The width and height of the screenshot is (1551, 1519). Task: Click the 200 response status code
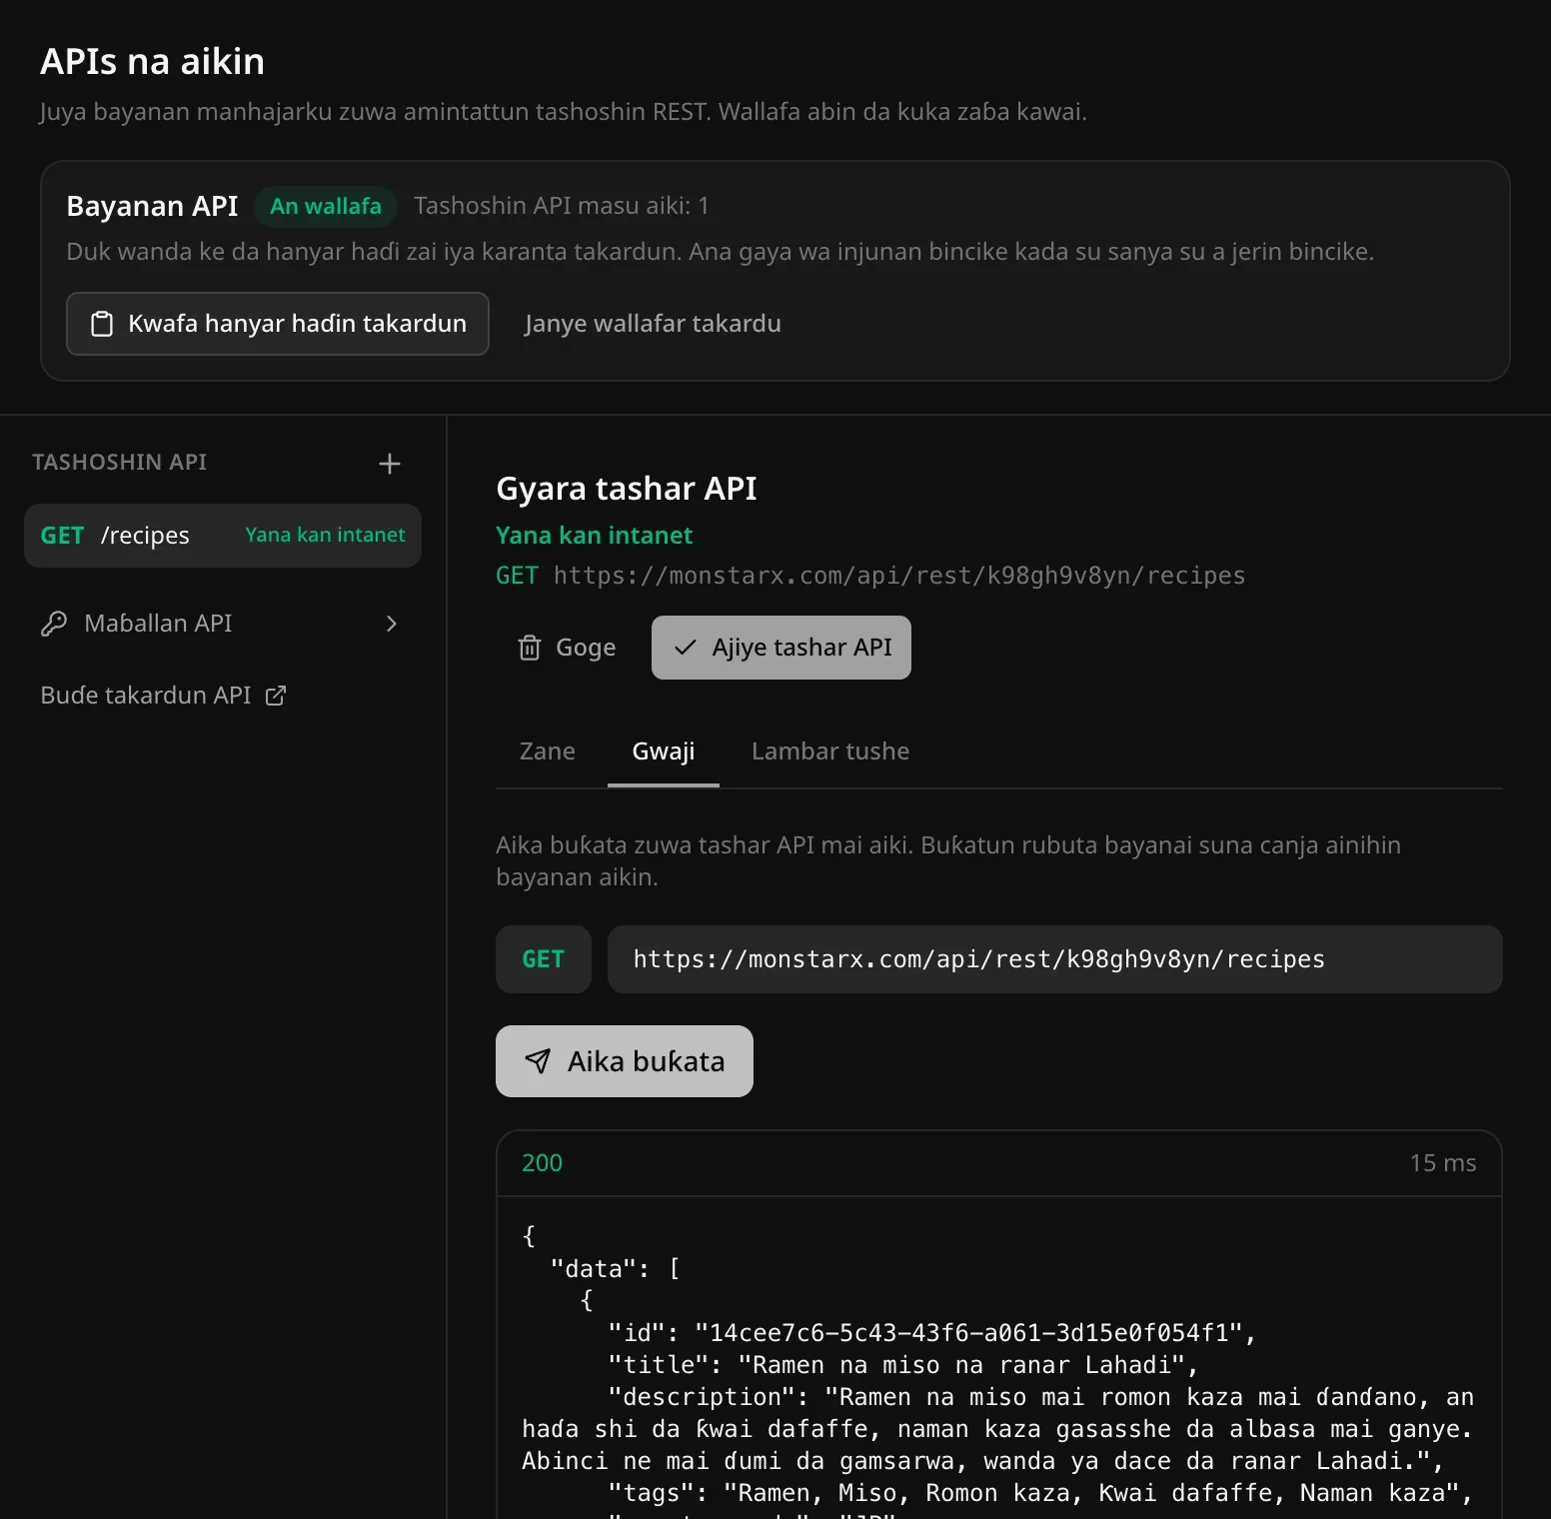click(x=542, y=1163)
